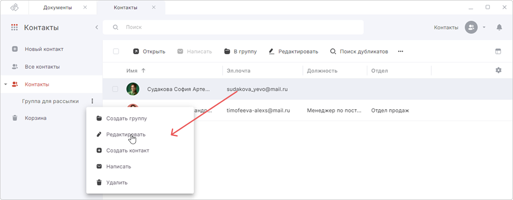
Task: Click Новый контакт in sidebar
Action: pos(44,49)
